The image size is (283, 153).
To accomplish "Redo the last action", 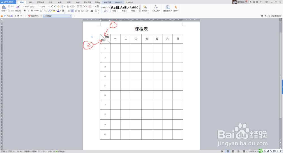I will (21, 16).
